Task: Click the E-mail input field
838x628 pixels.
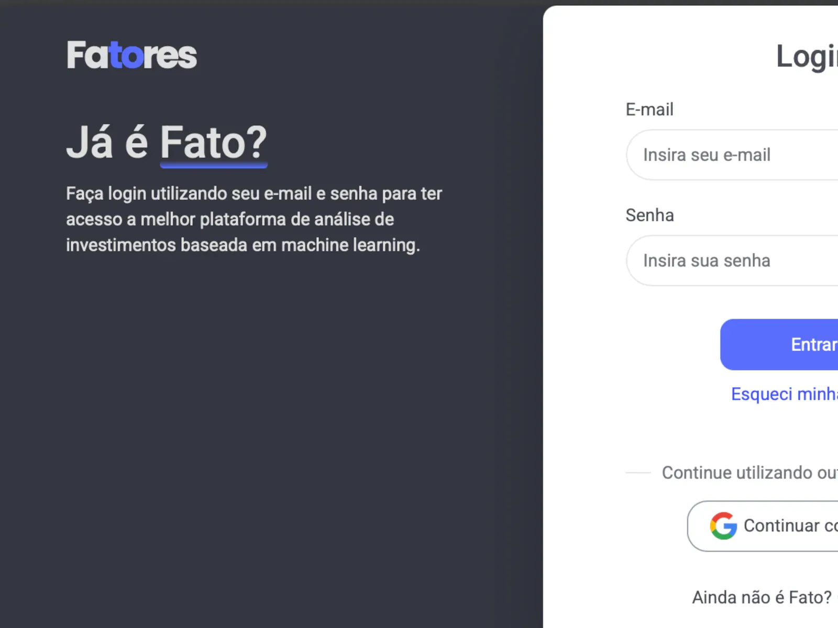Action: pyautogui.click(x=733, y=155)
